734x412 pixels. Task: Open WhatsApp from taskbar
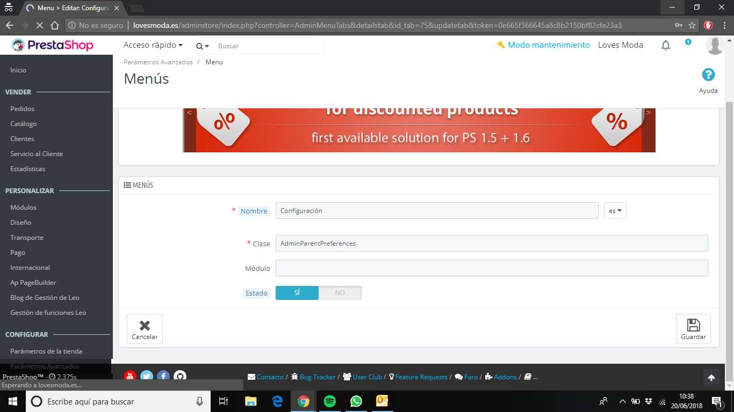[x=356, y=401]
